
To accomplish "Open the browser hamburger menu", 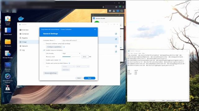I will [x=123, y=7].
